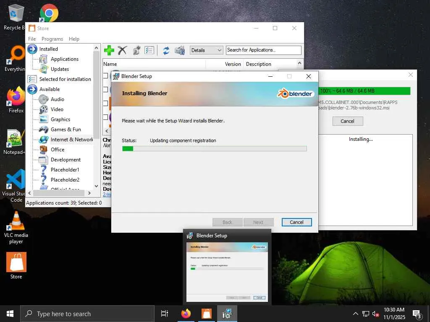The height and width of the screenshot is (322, 430).
Task: Click the green plus Install icon in Store toolbar
Action: coord(109,50)
